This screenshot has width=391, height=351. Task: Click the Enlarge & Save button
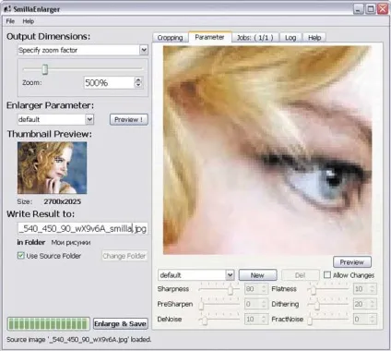(x=120, y=324)
